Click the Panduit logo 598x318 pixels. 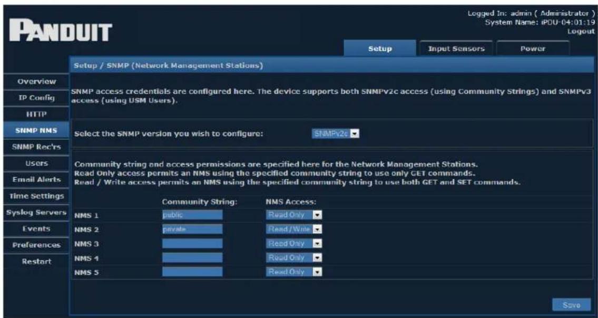tap(60, 30)
